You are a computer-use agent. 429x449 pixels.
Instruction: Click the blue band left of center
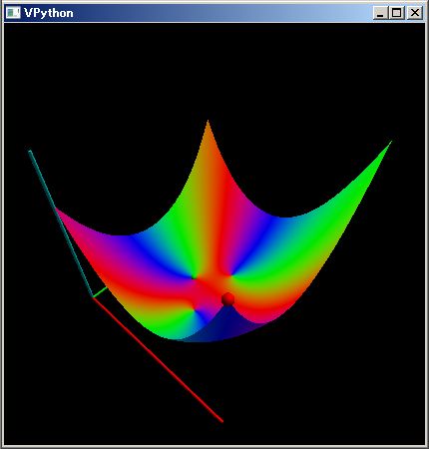[157, 252]
